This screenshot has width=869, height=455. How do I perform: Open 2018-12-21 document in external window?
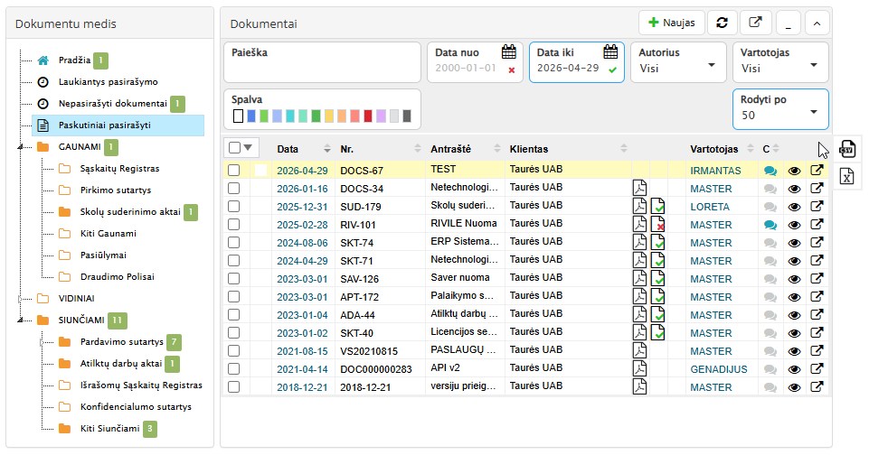click(817, 385)
